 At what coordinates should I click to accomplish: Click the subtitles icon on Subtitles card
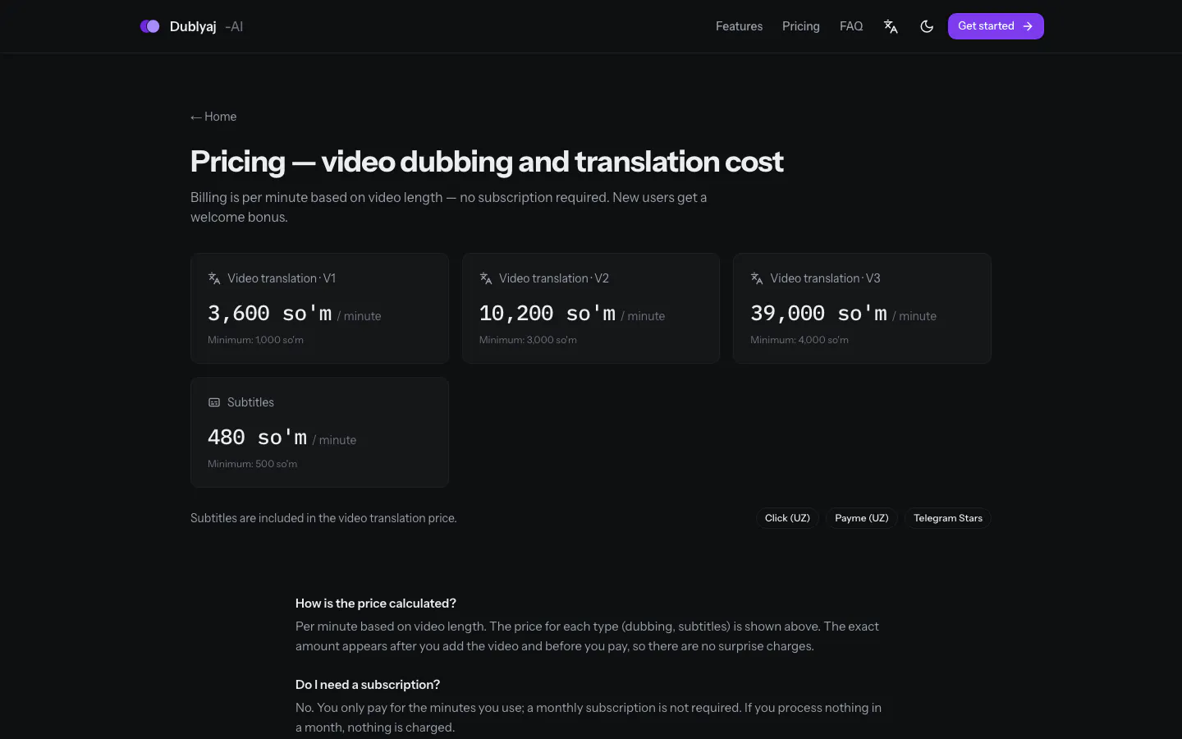tap(214, 402)
